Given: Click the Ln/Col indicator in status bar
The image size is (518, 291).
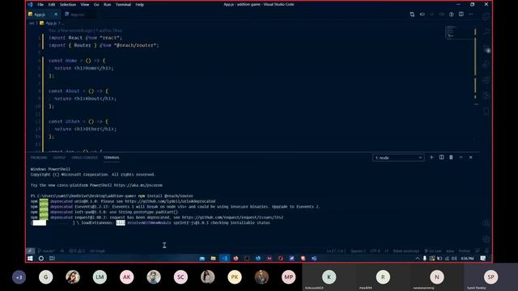Looking at the screenshot, I should pyautogui.click(x=336, y=251).
